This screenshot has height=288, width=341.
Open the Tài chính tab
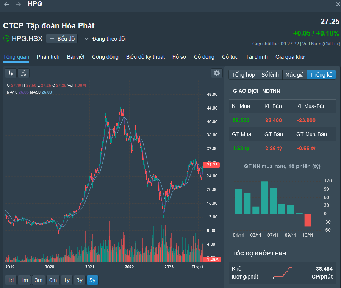tap(257, 57)
